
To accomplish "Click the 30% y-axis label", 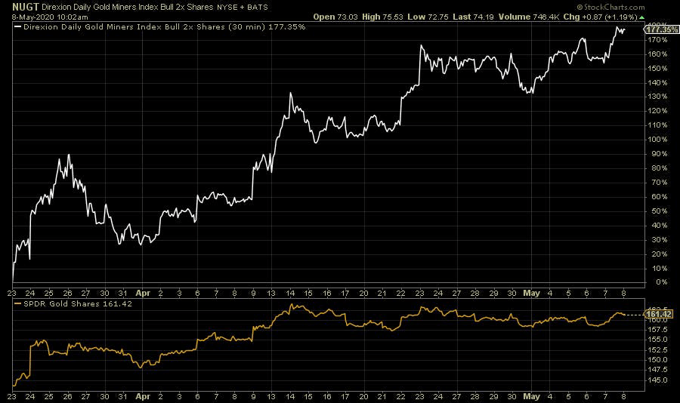I will coord(660,240).
